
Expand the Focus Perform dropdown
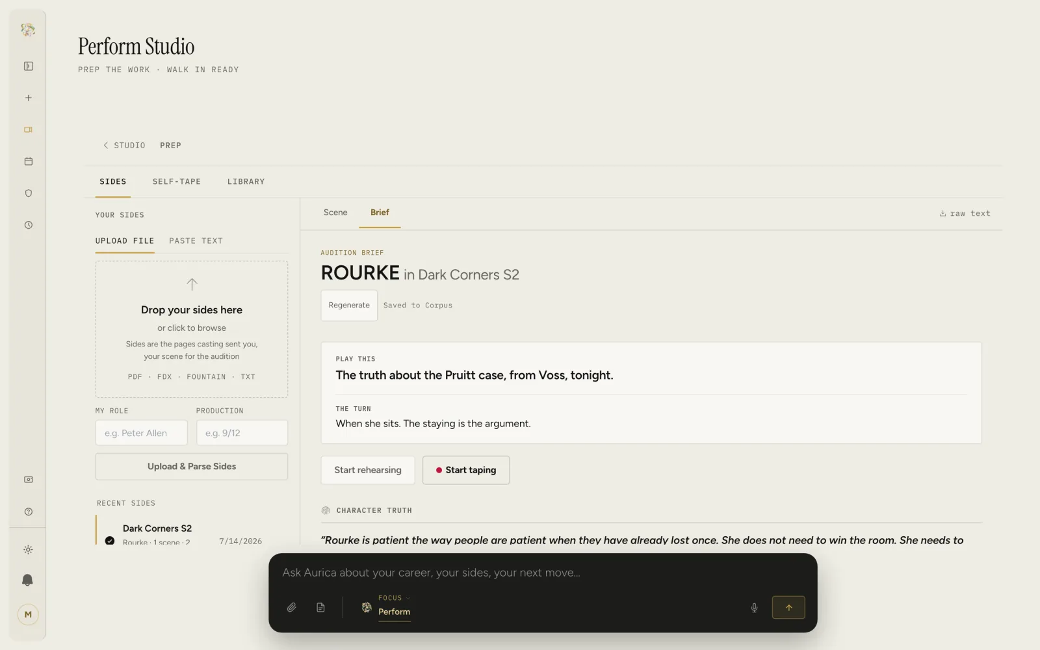(394, 606)
